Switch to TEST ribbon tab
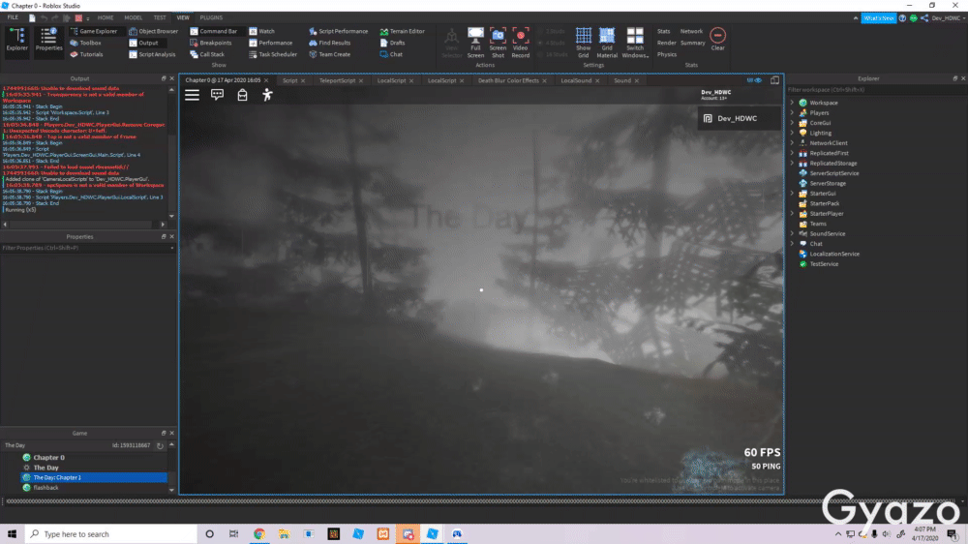Screen dimensions: 968x544 coord(160,17)
